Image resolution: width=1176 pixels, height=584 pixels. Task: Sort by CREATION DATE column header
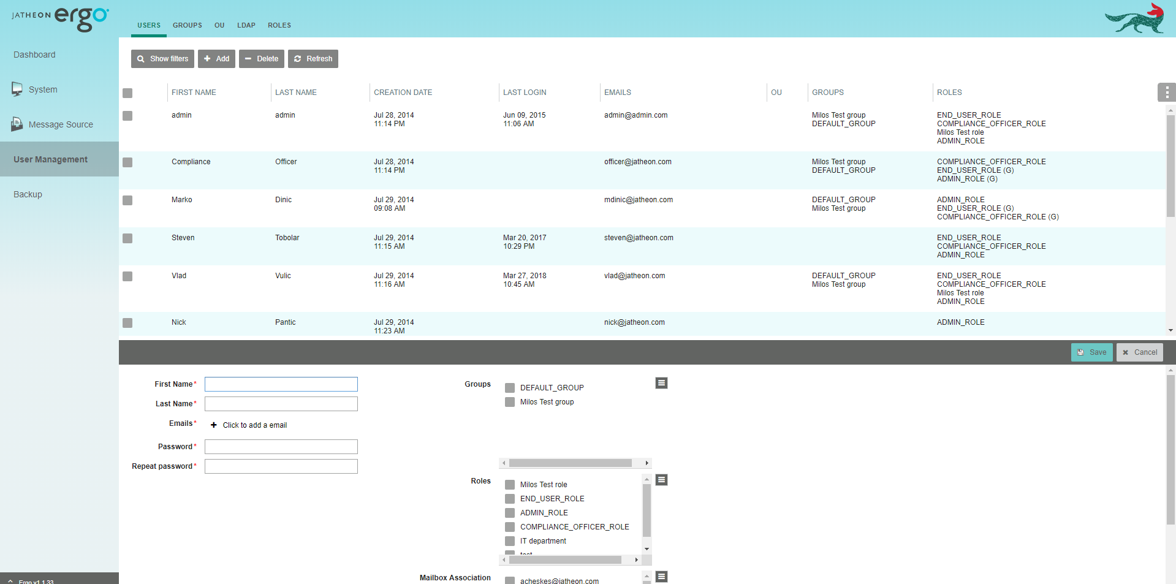[x=403, y=93]
